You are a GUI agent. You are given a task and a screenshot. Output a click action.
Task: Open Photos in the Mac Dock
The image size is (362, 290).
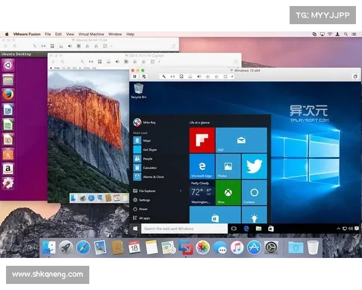tap(203, 248)
